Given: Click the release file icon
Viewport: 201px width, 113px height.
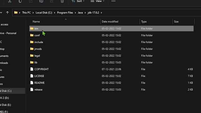Looking at the screenshot, I should click(x=32, y=89).
